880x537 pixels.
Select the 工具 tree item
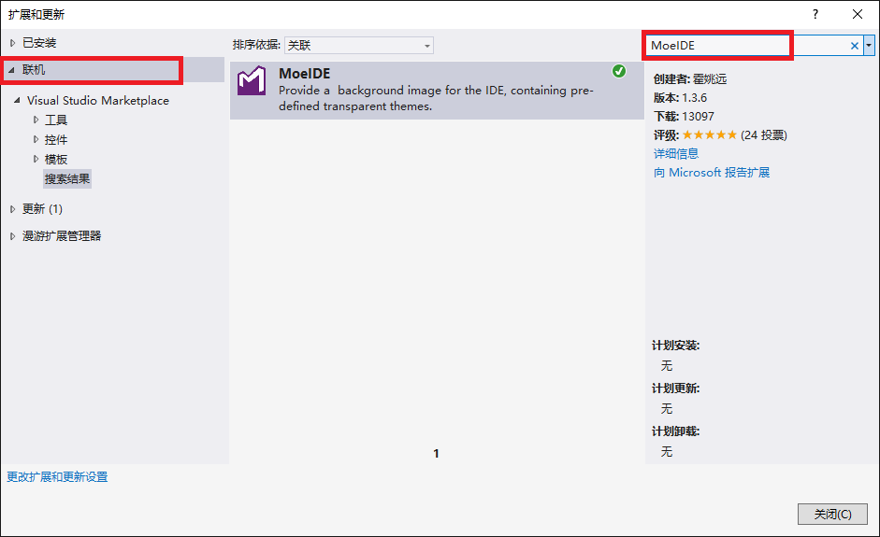[55, 120]
